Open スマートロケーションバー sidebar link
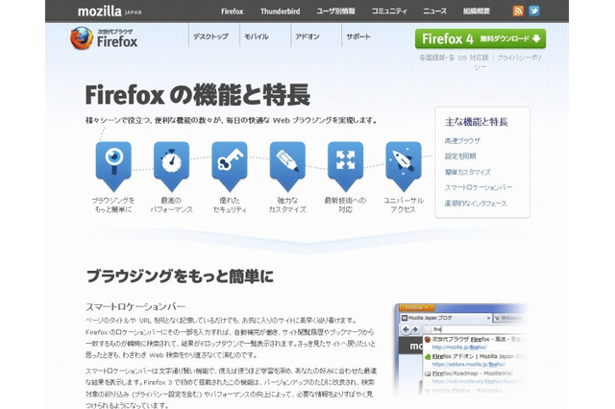Viewport: 615px width, 409px height. (479, 187)
